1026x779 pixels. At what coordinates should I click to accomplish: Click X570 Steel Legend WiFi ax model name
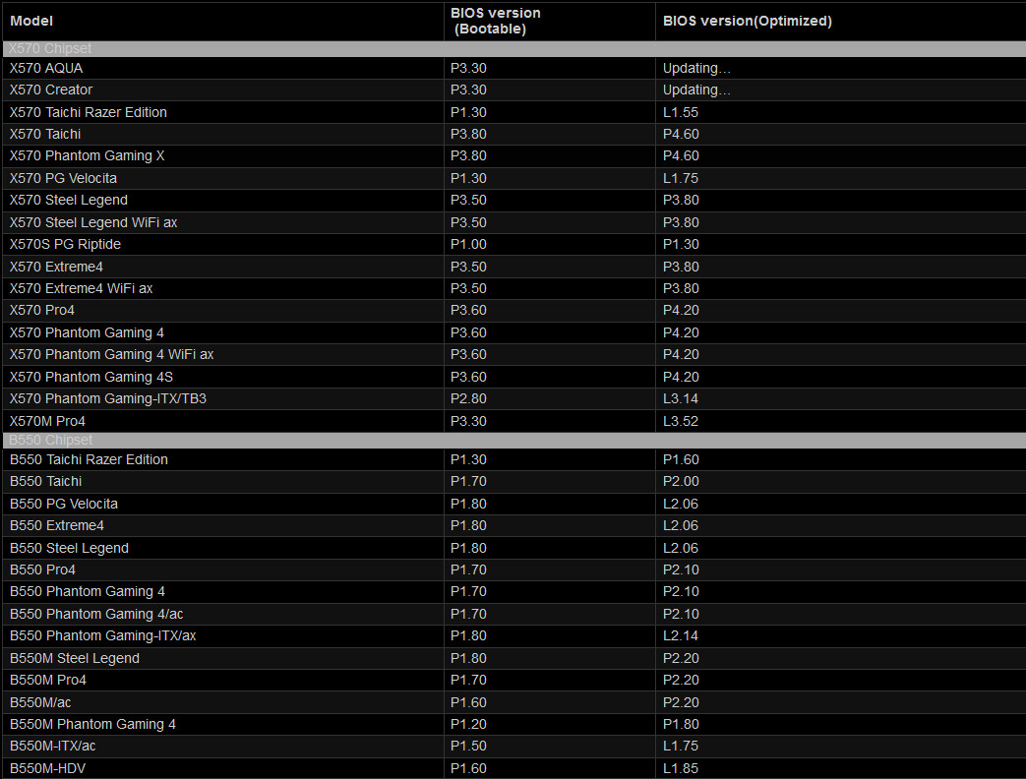[x=93, y=222]
